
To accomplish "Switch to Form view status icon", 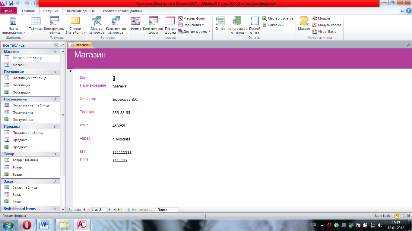I will 398,216.
